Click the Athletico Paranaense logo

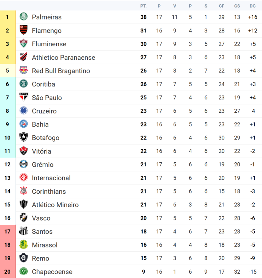coord(24,57)
